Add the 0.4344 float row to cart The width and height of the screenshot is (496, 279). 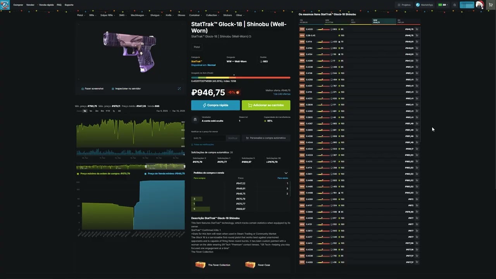click(x=417, y=148)
